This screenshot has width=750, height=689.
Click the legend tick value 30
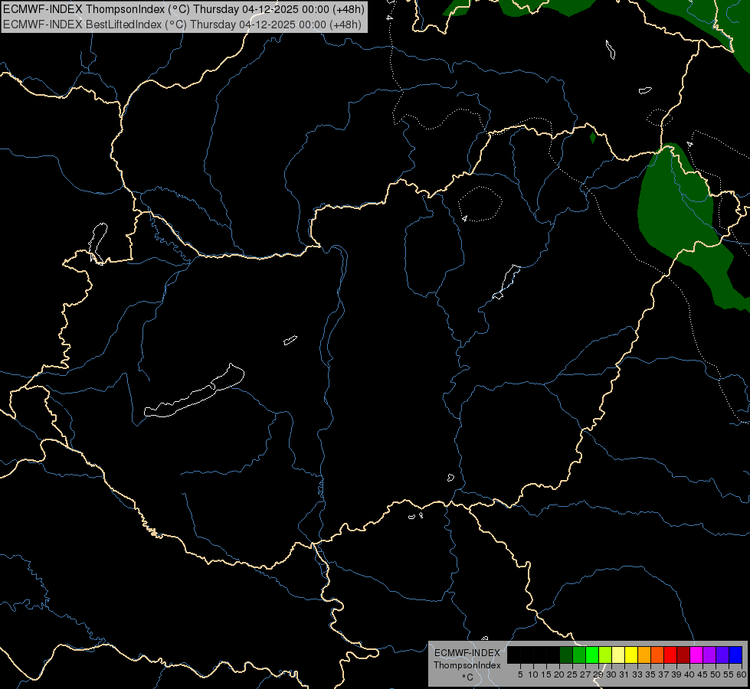click(x=611, y=674)
